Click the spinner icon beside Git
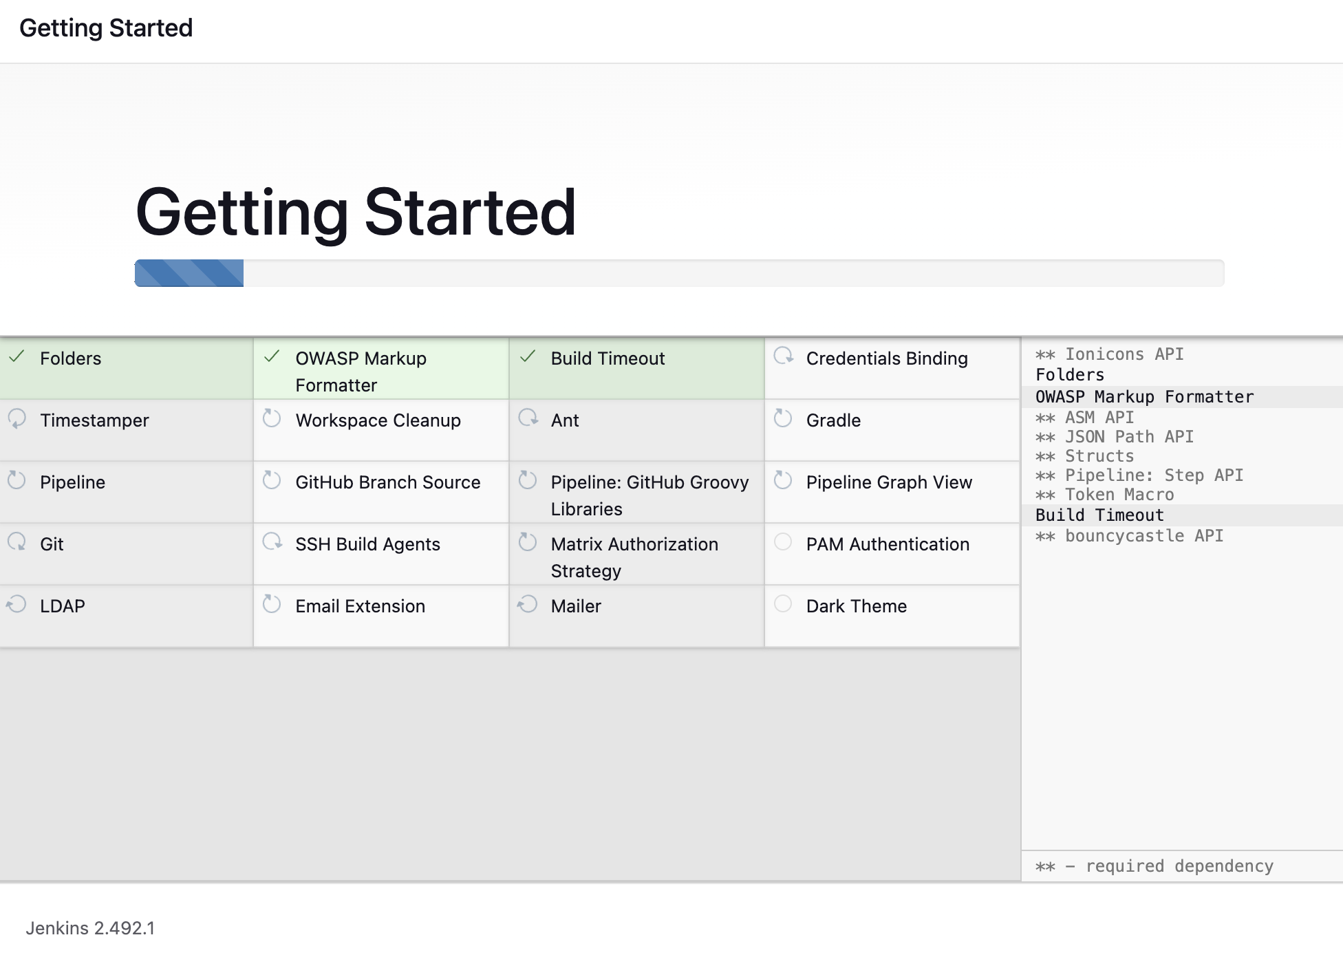Image resolution: width=1343 pixels, height=955 pixels. pos(17,541)
